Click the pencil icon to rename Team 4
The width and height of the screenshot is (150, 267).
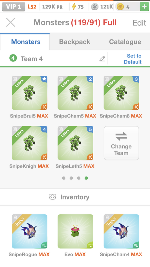pyautogui.click(x=102, y=59)
